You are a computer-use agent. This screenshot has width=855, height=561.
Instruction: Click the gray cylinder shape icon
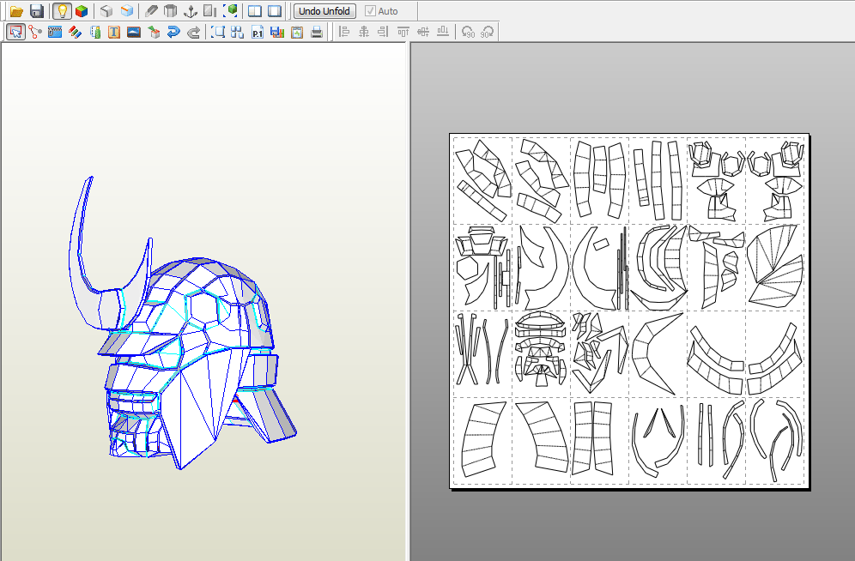point(171,11)
